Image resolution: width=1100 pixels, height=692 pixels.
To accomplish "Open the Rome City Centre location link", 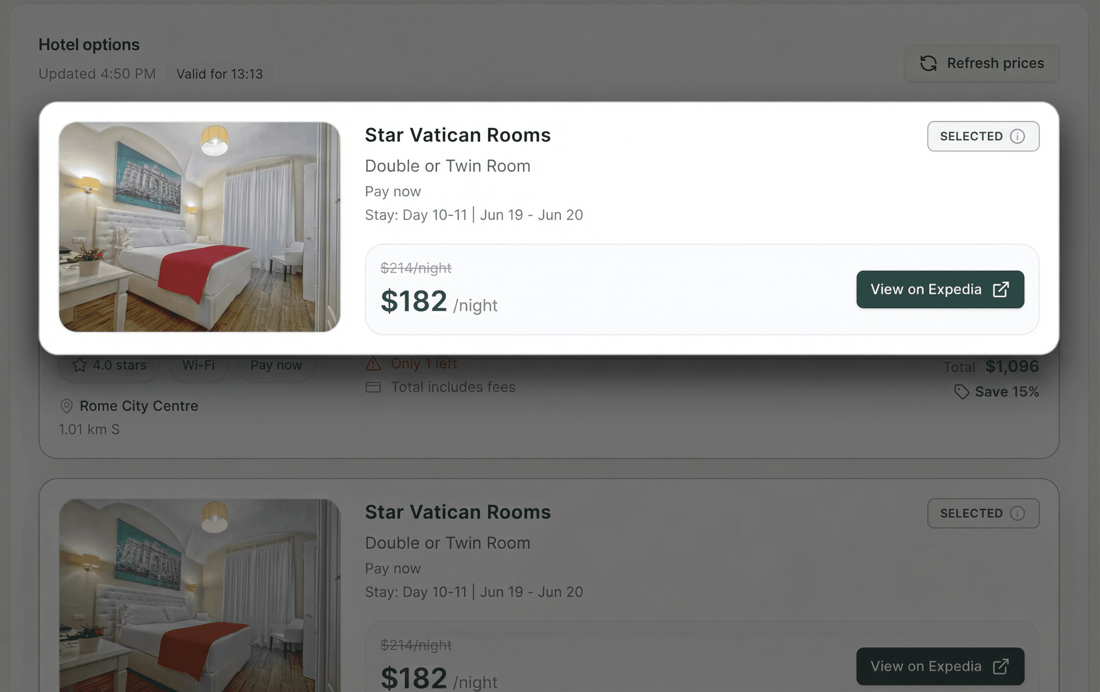I will pyautogui.click(x=139, y=406).
